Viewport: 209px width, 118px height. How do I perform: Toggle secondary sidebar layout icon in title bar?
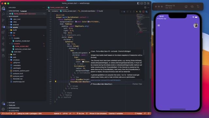coord(145,3)
